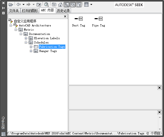Open palette properties gear icon
The height and width of the screenshot is (137, 164).
(3, 13)
